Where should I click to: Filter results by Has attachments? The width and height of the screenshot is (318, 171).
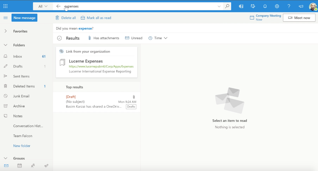coord(103,38)
